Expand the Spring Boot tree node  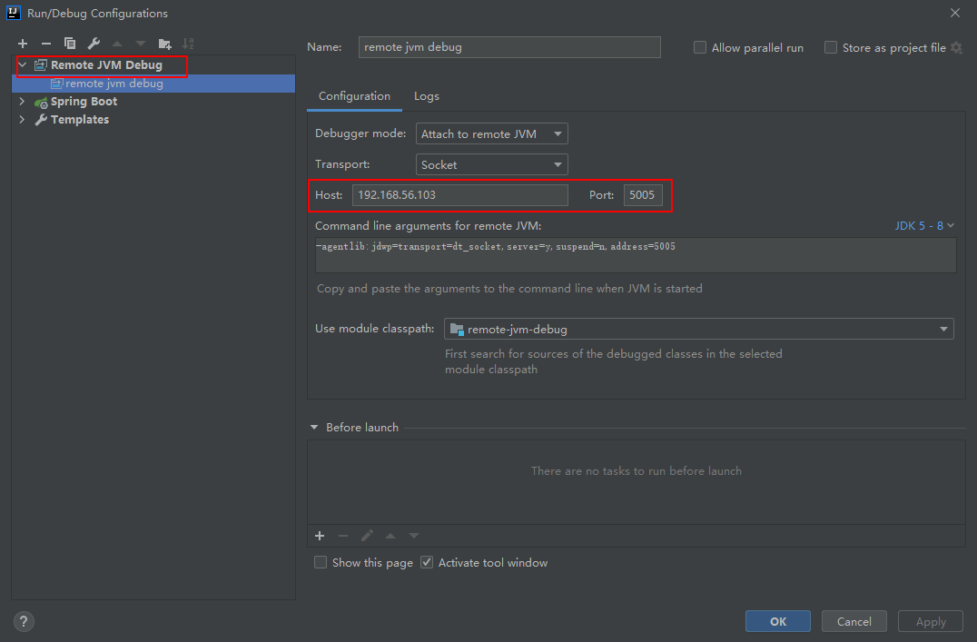(x=22, y=102)
